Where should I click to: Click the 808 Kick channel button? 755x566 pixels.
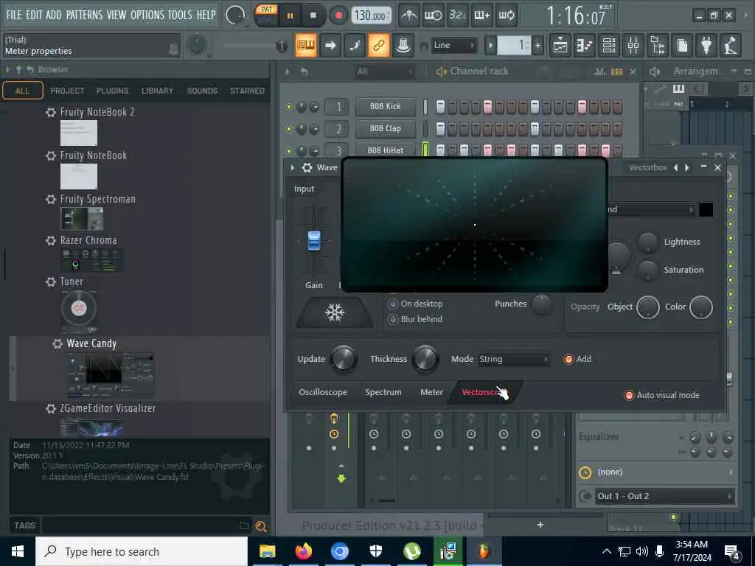(x=385, y=106)
